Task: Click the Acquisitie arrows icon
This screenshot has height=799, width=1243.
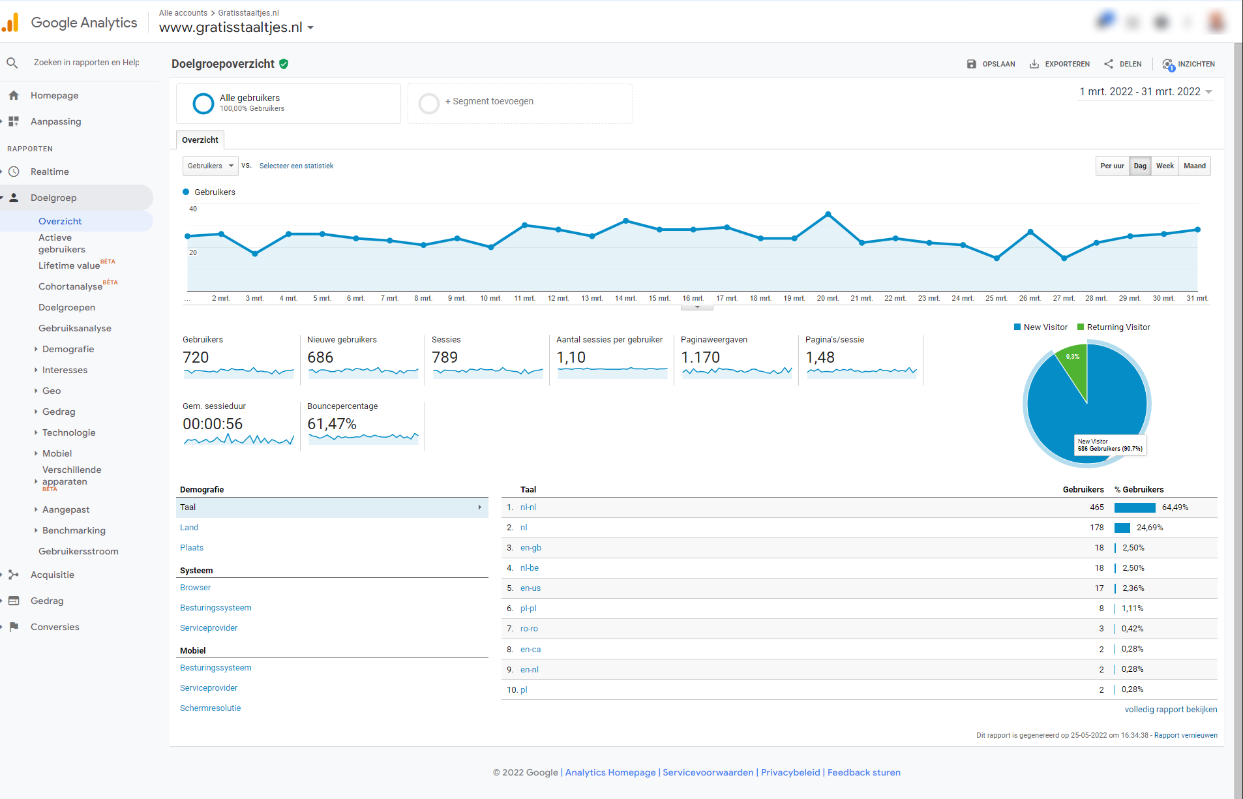Action: [14, 575]
